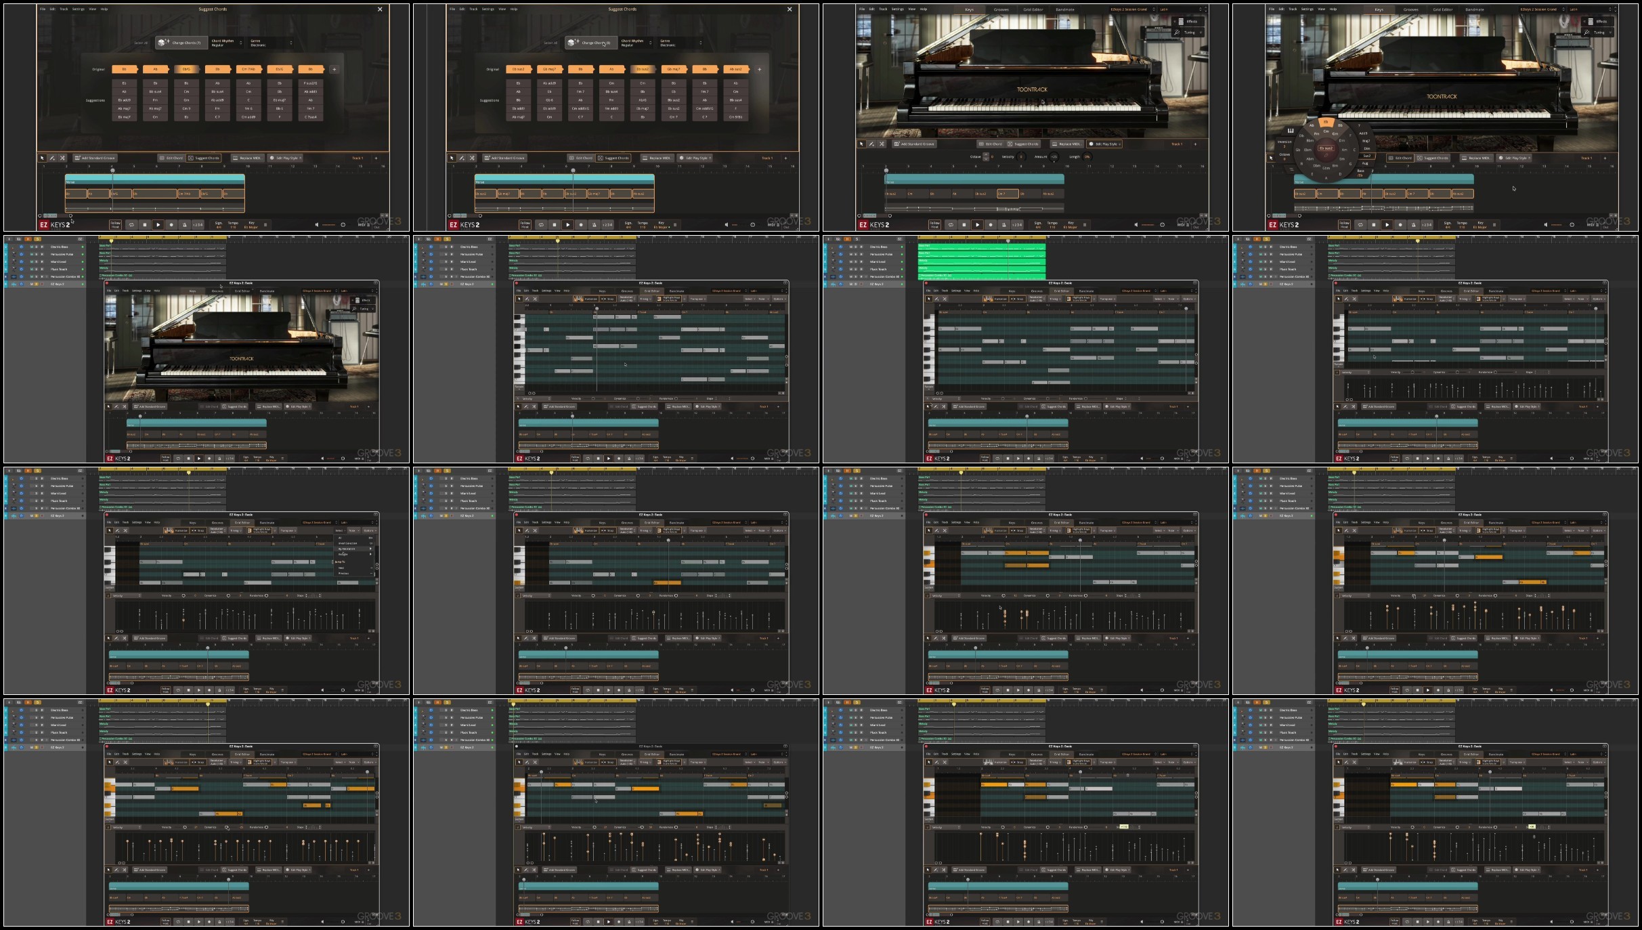Click original chord Cm 7/Ab in frame 1
This screenshot has width=1642, height=930.
click(248, 69)
